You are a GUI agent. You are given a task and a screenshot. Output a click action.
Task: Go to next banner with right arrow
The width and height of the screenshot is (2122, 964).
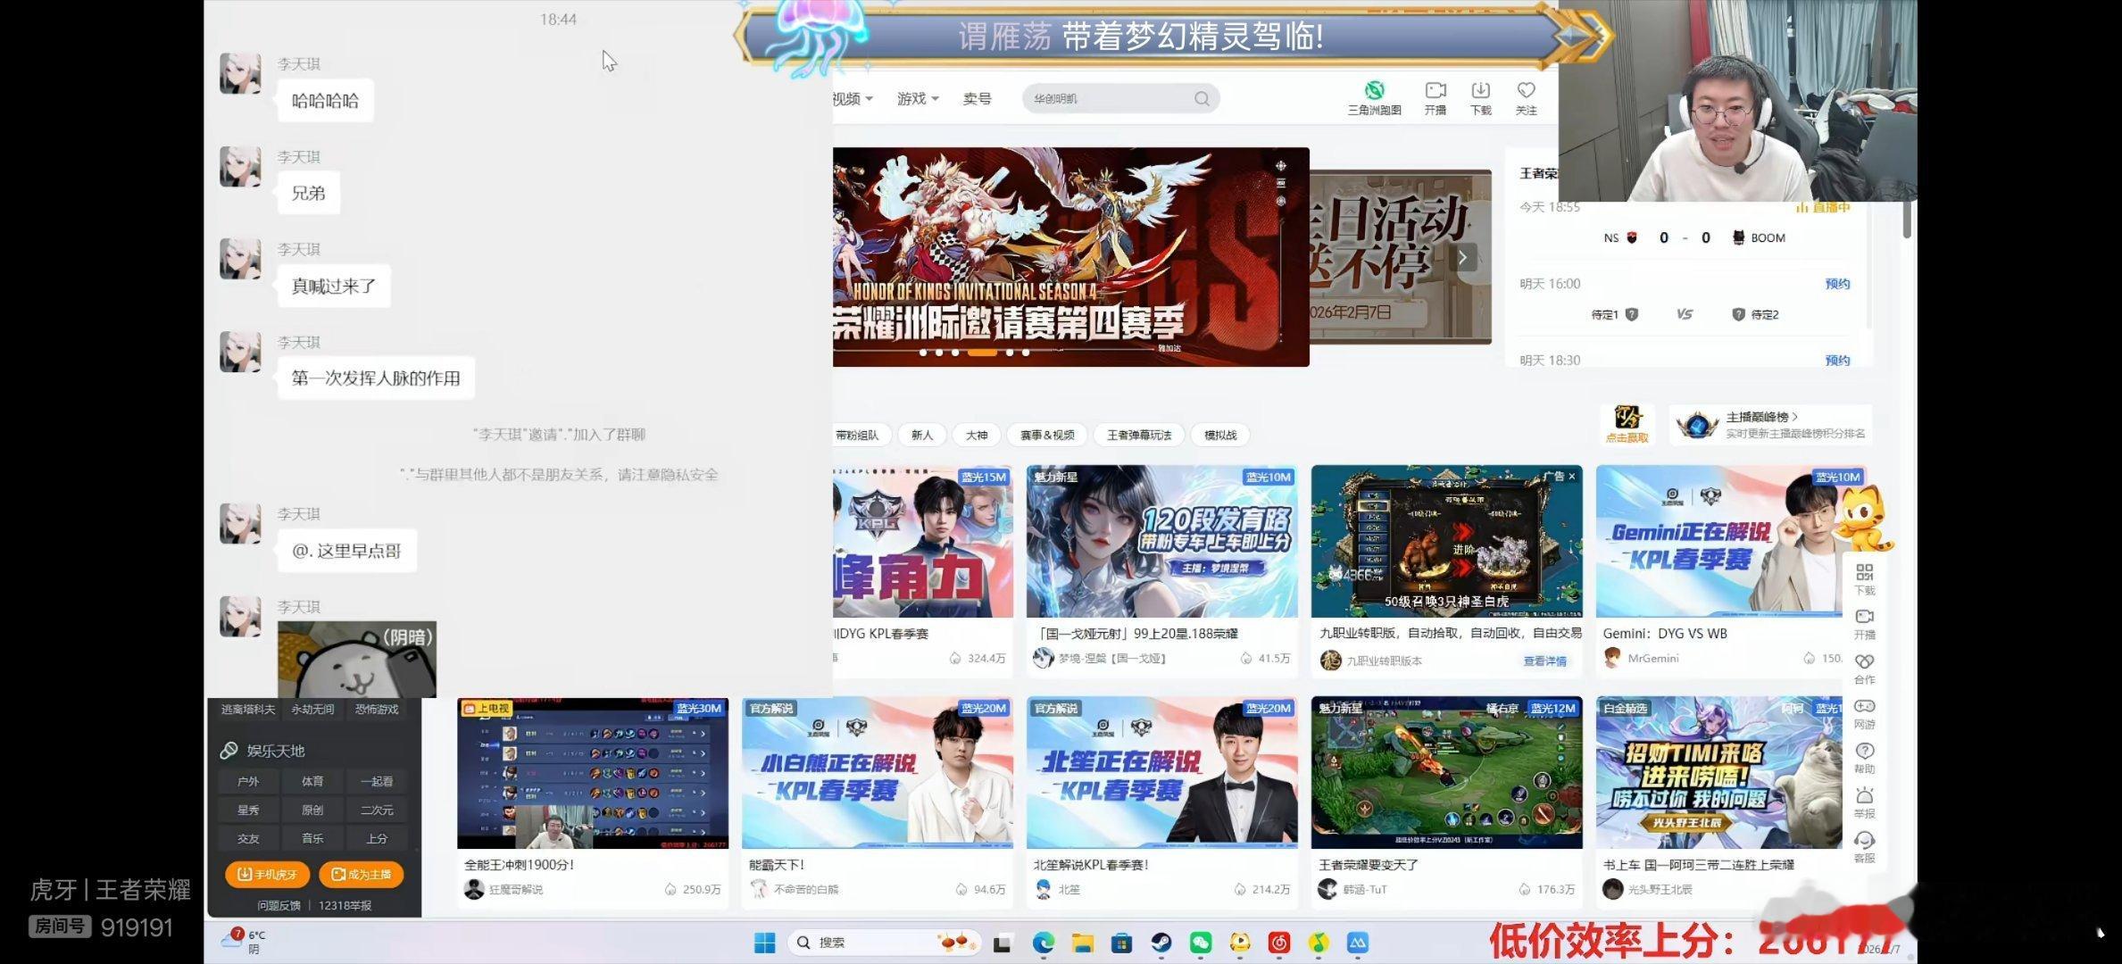1462,258
